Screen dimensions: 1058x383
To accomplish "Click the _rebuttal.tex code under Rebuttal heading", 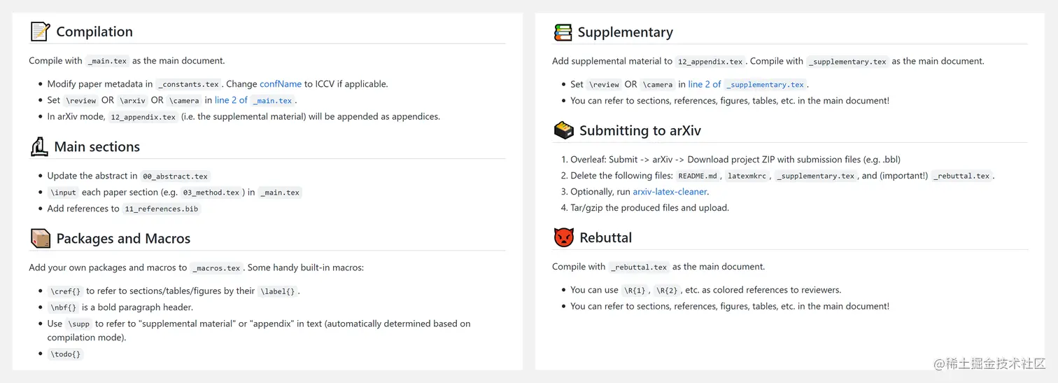I will coord(639,267).
